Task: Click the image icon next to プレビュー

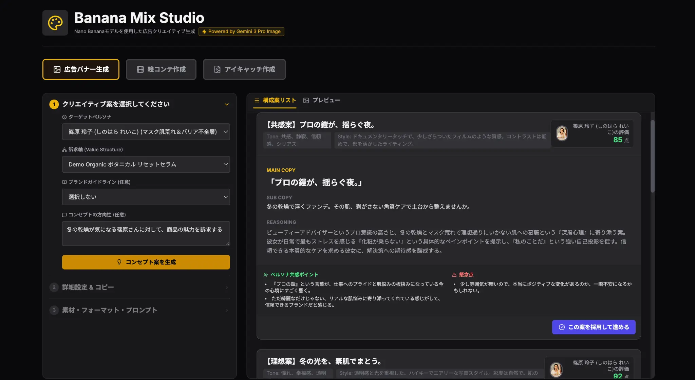Action: pos(306,100)
